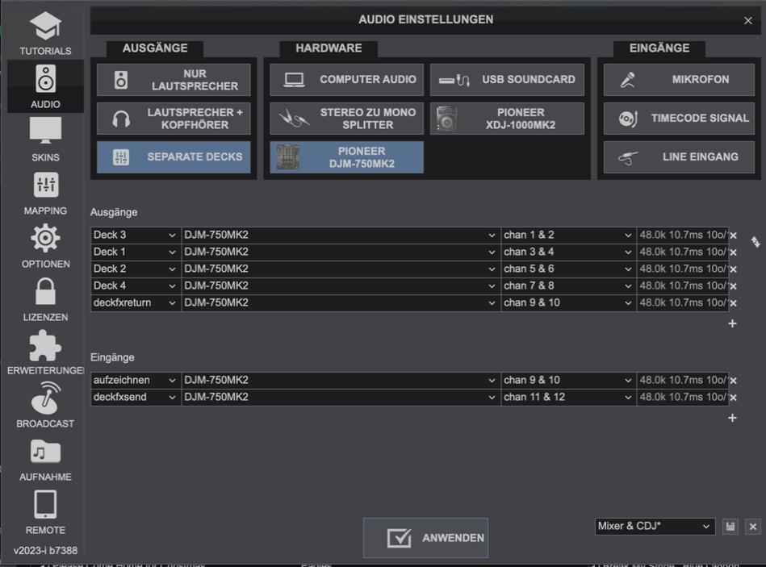Image resolution: width=766 pixels, height=567 pixels.
Task: Open device dropdown for aufzeichnen row
Action: click(341, 380)
